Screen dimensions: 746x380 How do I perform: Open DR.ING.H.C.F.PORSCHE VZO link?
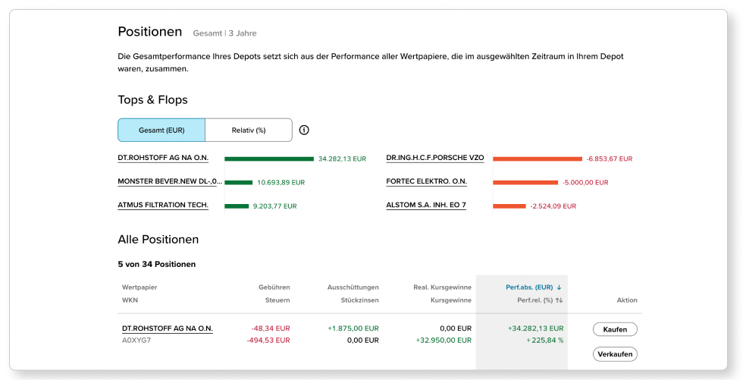(x=435, y=158)
